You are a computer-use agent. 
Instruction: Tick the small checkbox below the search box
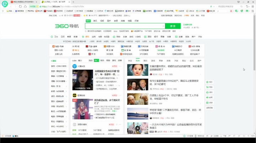(x=86, y=31)
